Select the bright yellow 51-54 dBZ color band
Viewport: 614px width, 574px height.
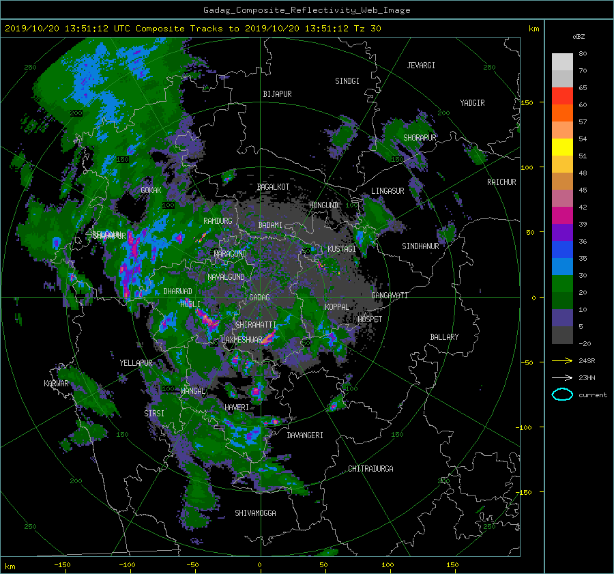click(x=562, y=147)
